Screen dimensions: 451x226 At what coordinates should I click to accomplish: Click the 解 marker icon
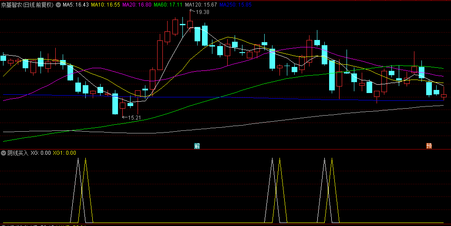(x=197, y=146)
